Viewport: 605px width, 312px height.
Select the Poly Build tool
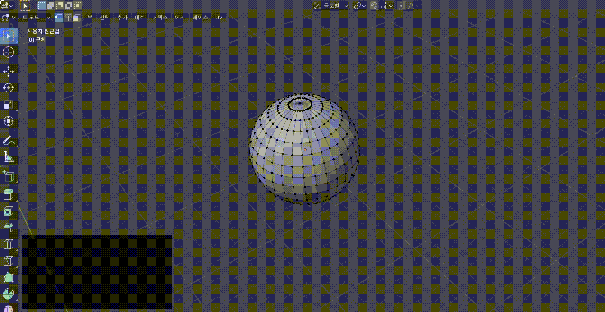click(x=9, y=277)
